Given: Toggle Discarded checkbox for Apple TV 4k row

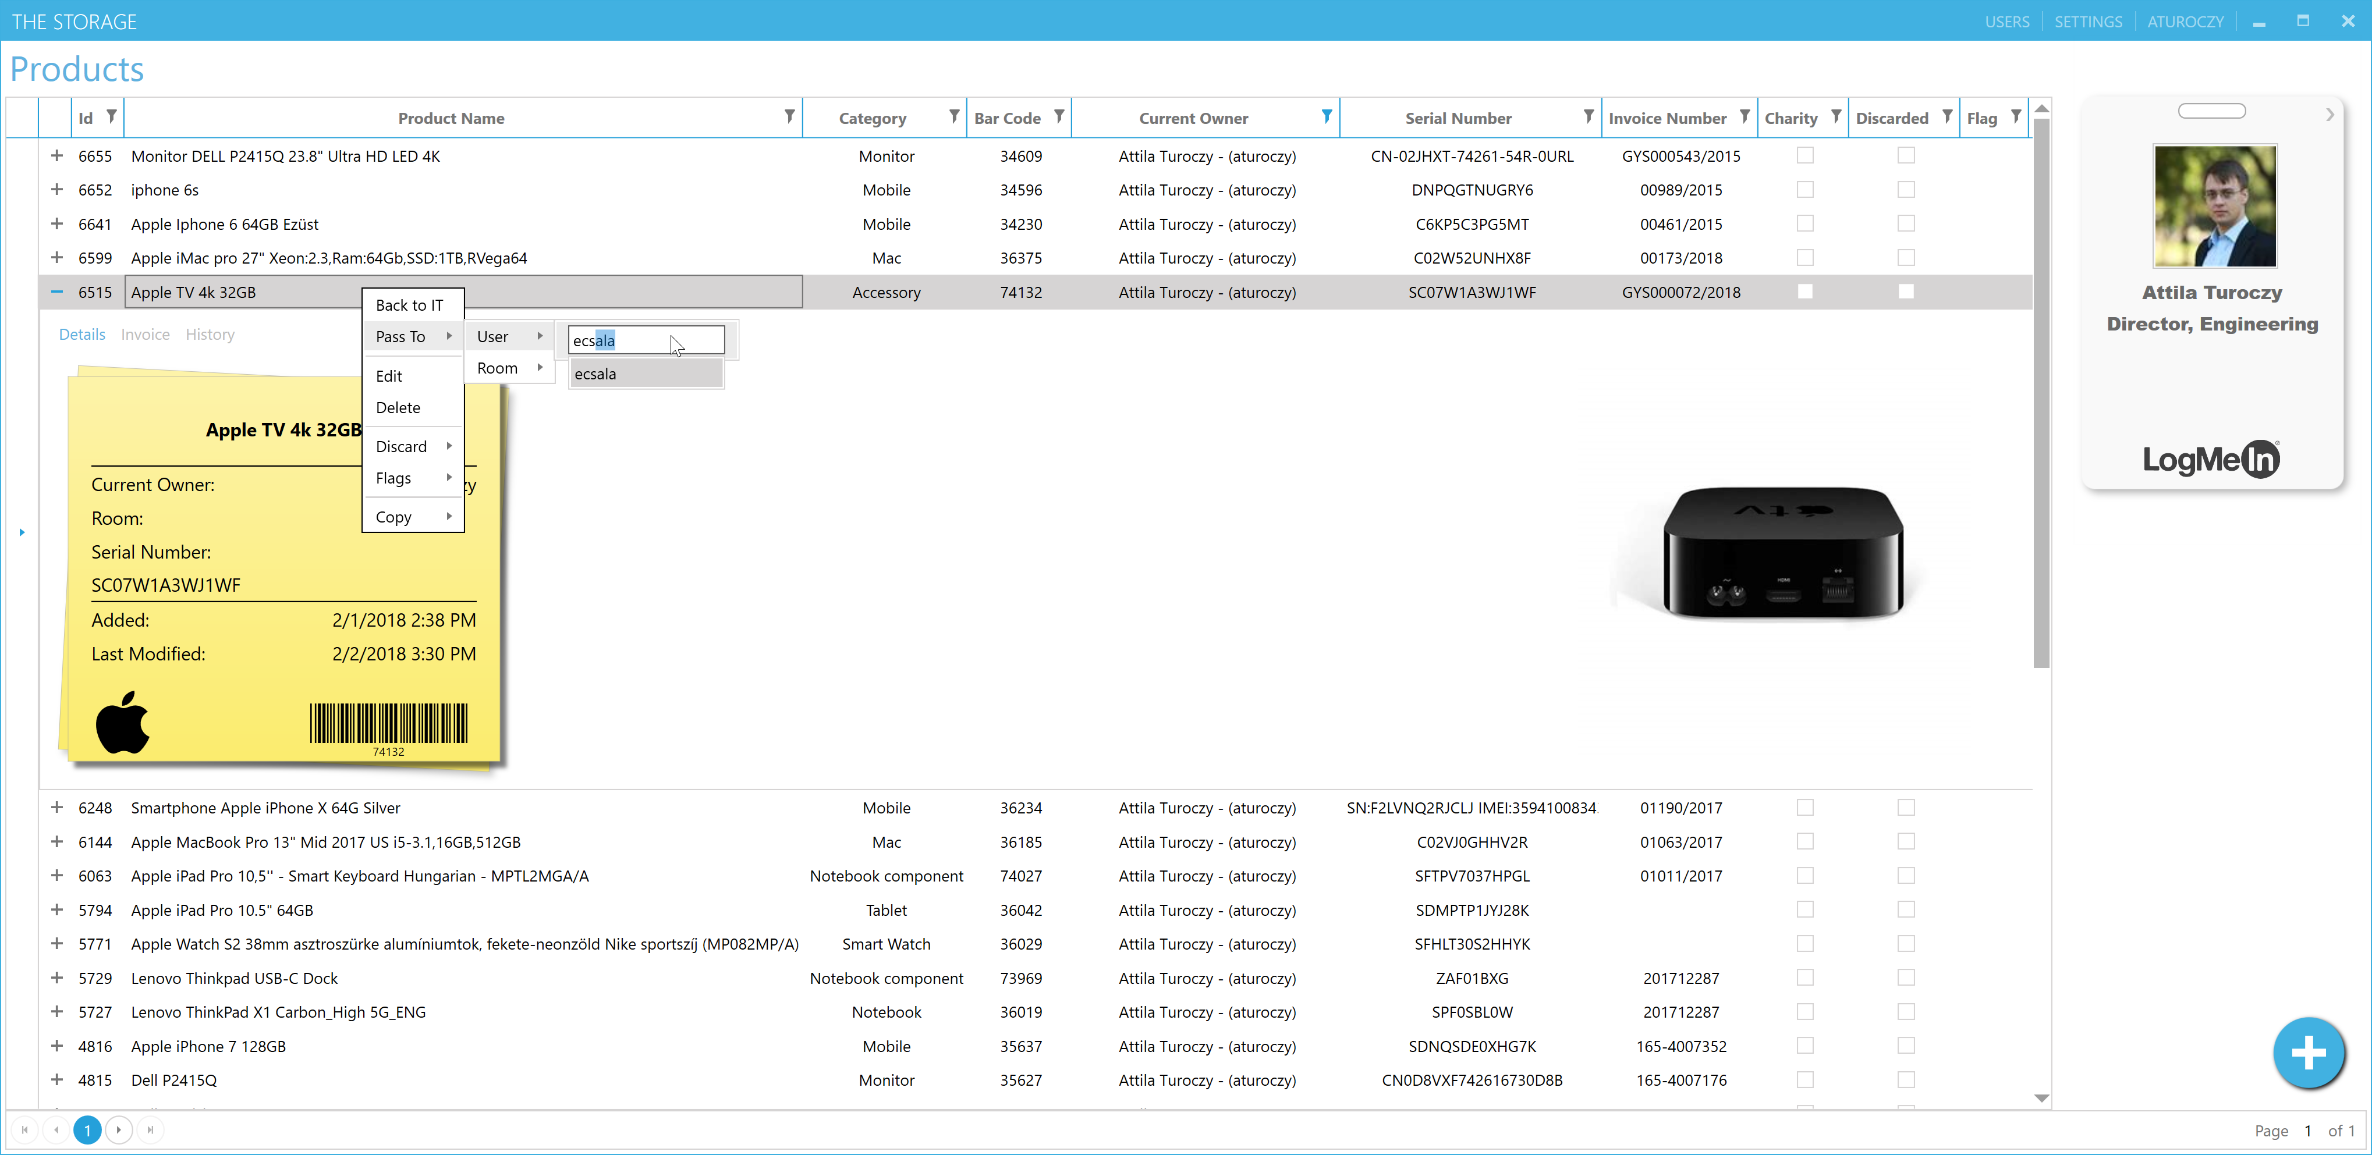Looking at the screenshot, I should click(x=1905, y=292).
